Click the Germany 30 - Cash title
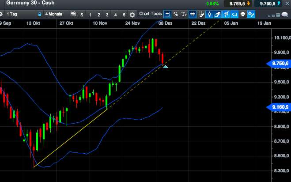The width and height of the screenshot is (291, 182). tap(30, 3)
